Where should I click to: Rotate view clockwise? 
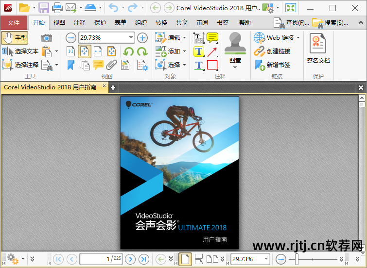point(142,51)
